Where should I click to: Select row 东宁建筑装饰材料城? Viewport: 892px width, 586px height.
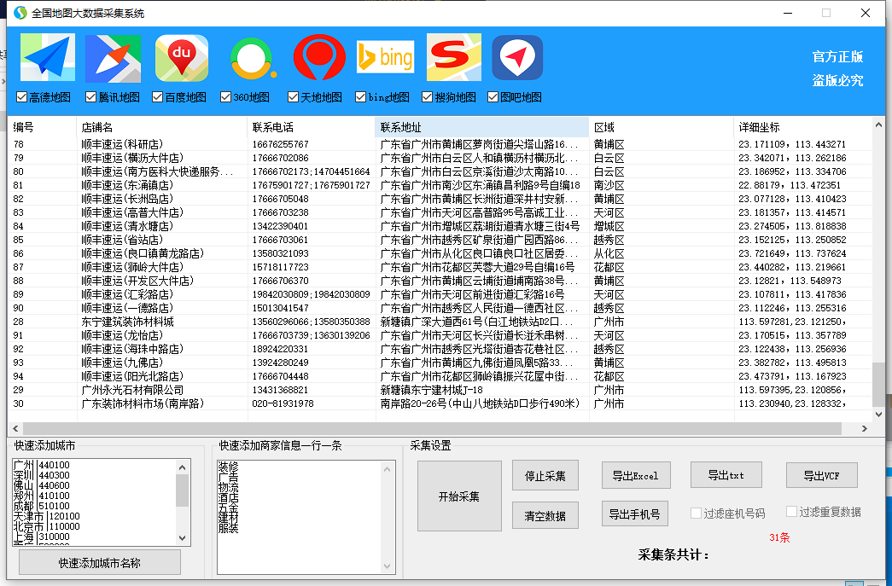point(440,322)
